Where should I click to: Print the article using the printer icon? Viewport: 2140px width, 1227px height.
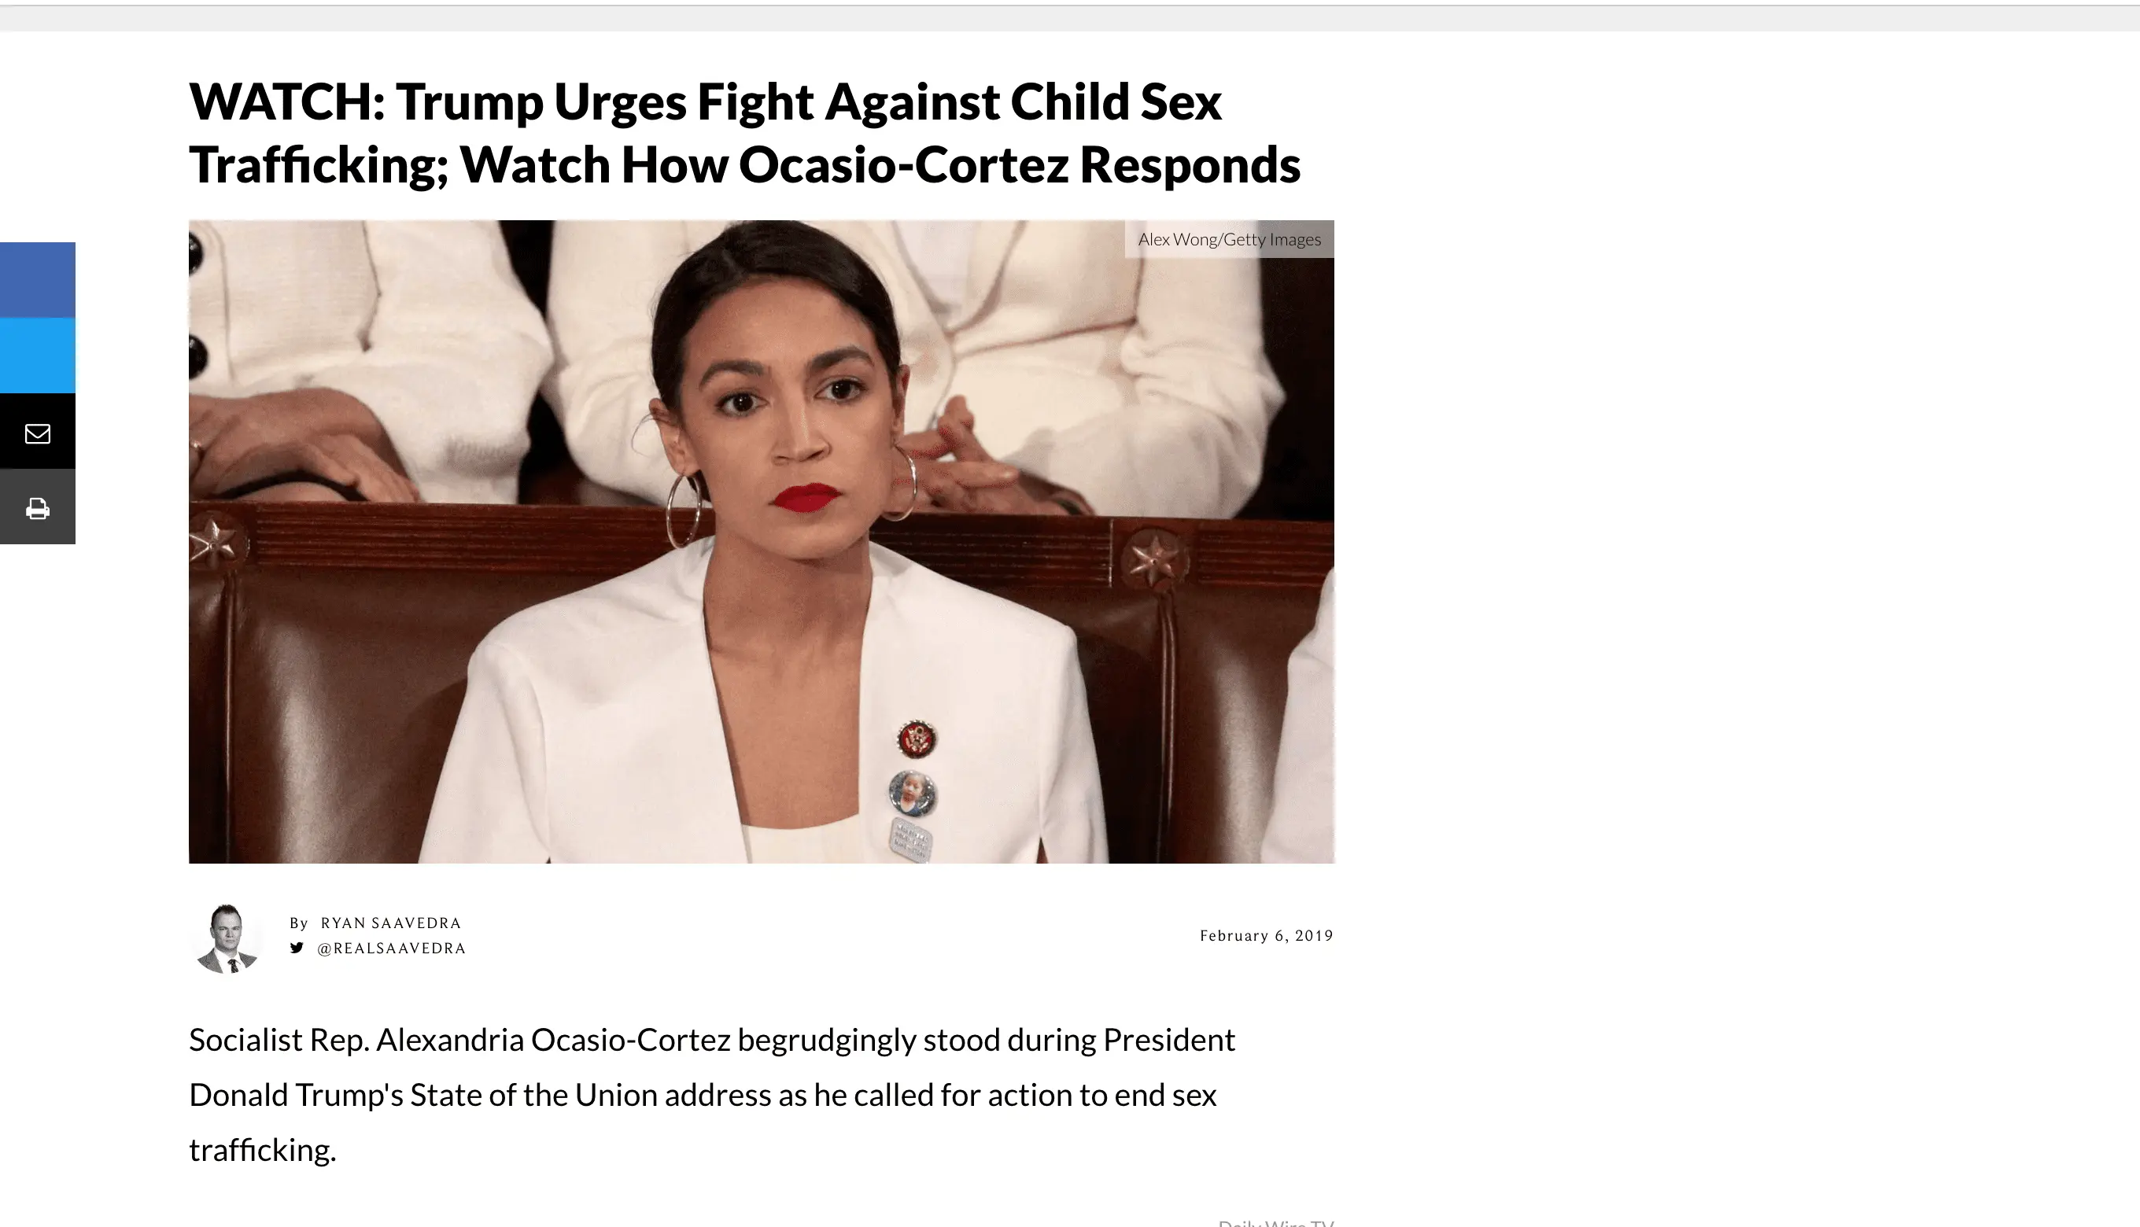pos(37,509)
